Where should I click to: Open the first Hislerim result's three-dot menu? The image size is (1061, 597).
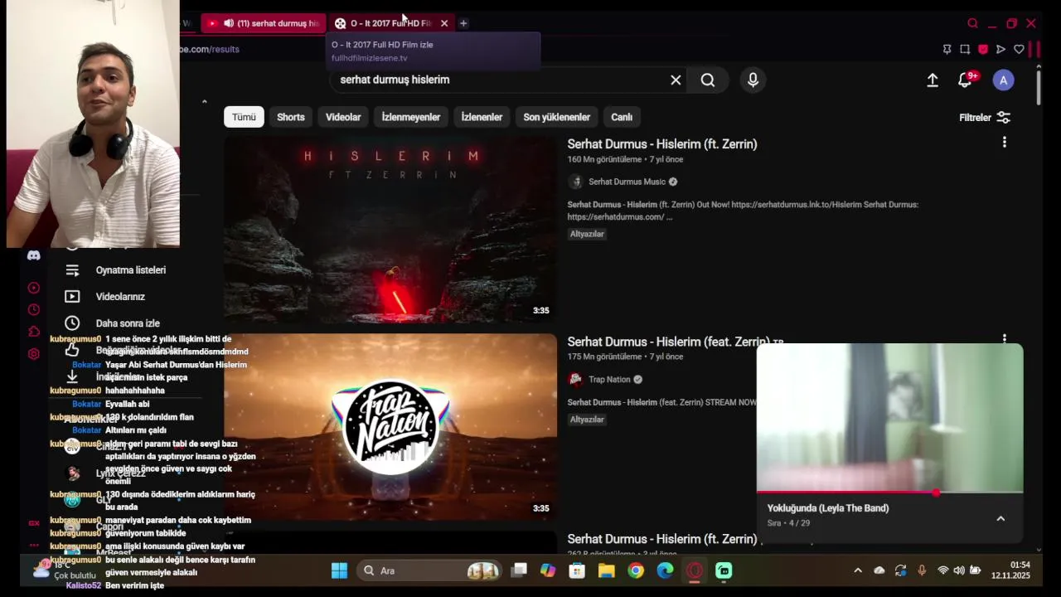pos(1004,143)
